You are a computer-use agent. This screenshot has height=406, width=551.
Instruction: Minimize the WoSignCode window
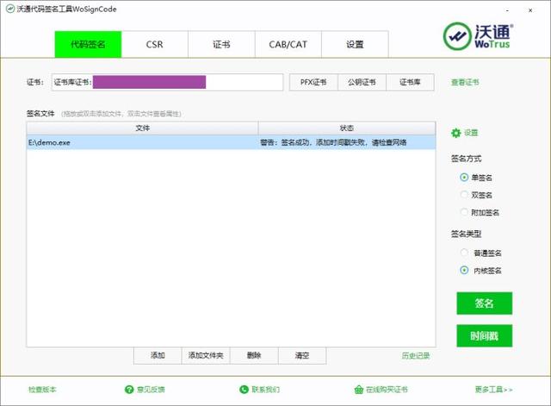[x=507, y=10]
